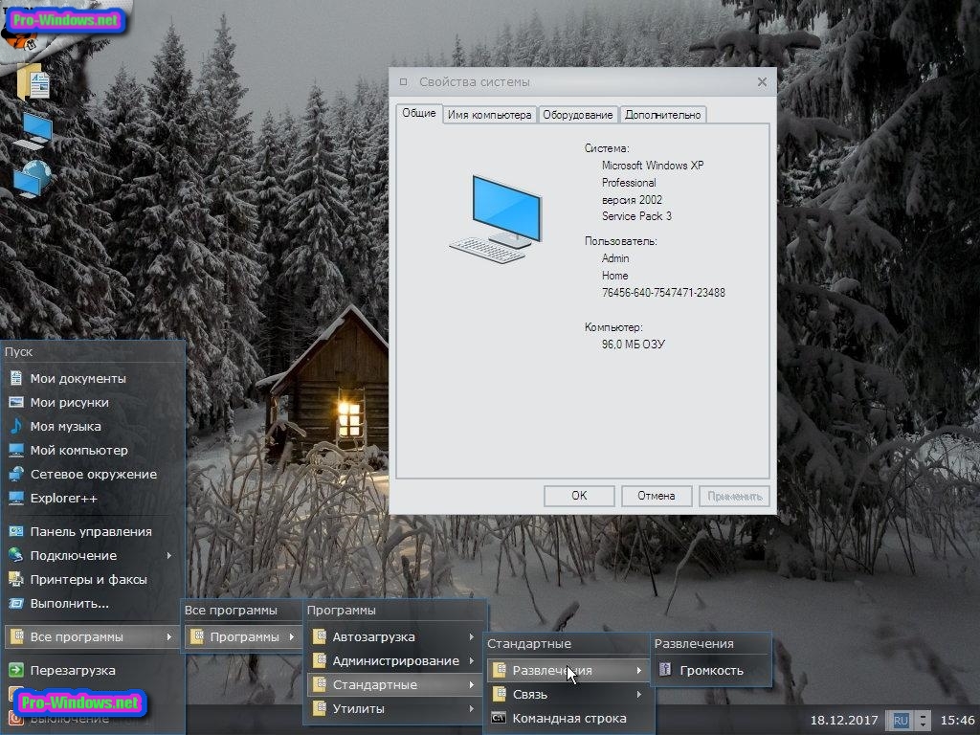Click the Принтеры и факсы icon

[x=16, y=579]
